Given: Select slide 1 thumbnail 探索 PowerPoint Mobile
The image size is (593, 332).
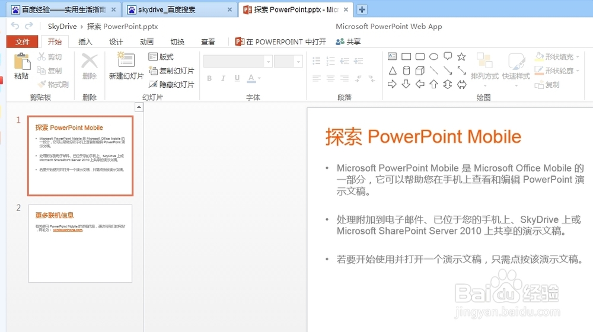Looking at the screenshot, I should point(80,156).
